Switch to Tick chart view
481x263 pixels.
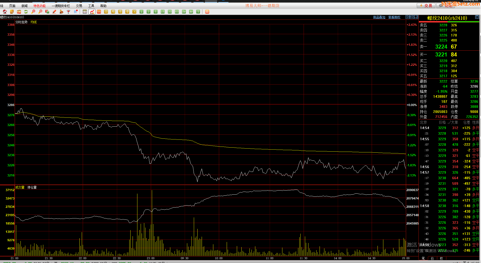[99, 12]
